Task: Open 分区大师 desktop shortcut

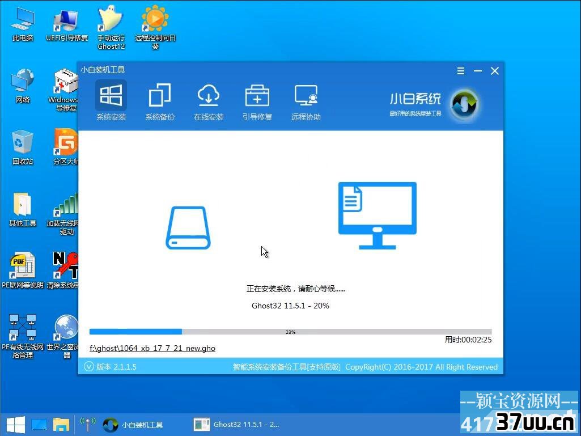Action: [66, 147]
